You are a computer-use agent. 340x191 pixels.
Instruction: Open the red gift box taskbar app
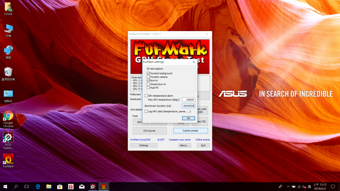coord(71,186)
